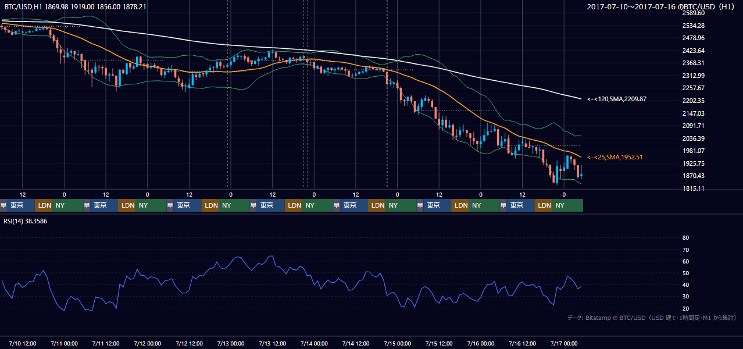The image size is (743, 349).
Task: Pick the 7/14 00:00 time axis label
Action: 315,343
